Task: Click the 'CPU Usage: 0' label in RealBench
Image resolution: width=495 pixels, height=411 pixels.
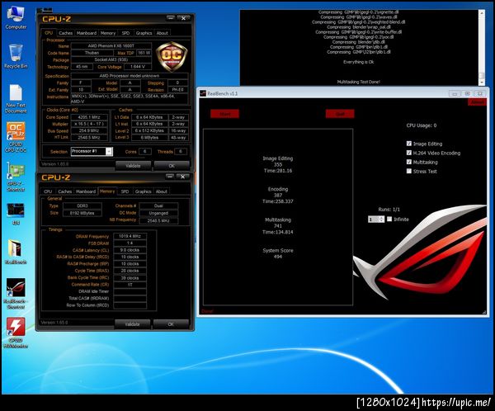Action: point(422,125)
